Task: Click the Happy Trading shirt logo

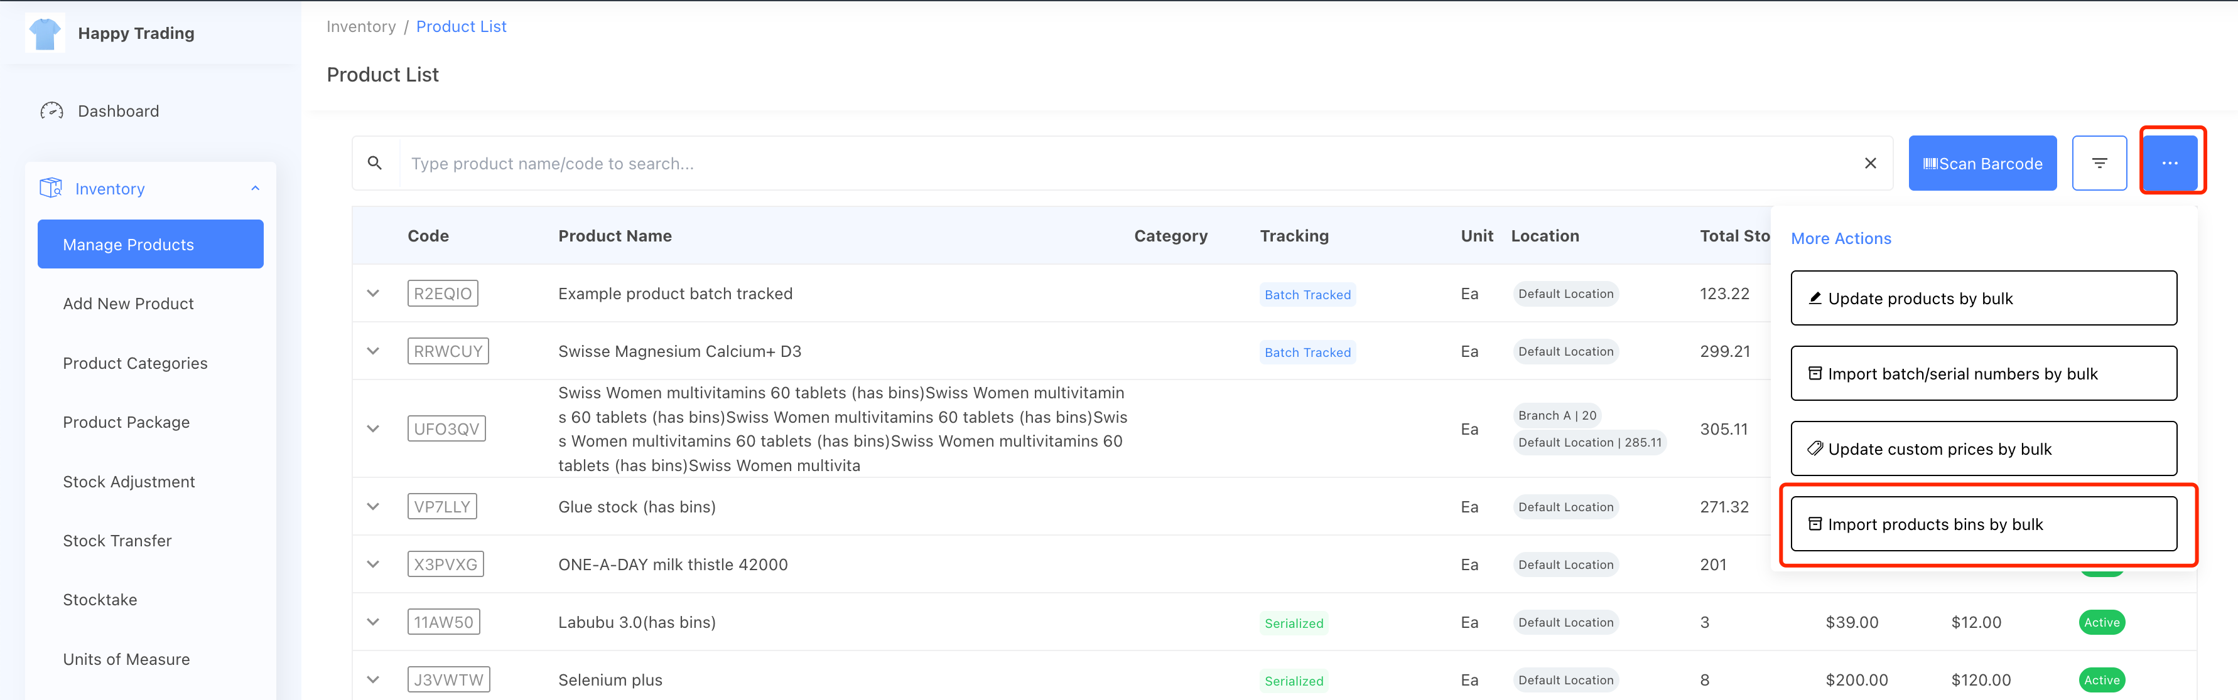Action: pyautogui.click(x=45, y=34)
